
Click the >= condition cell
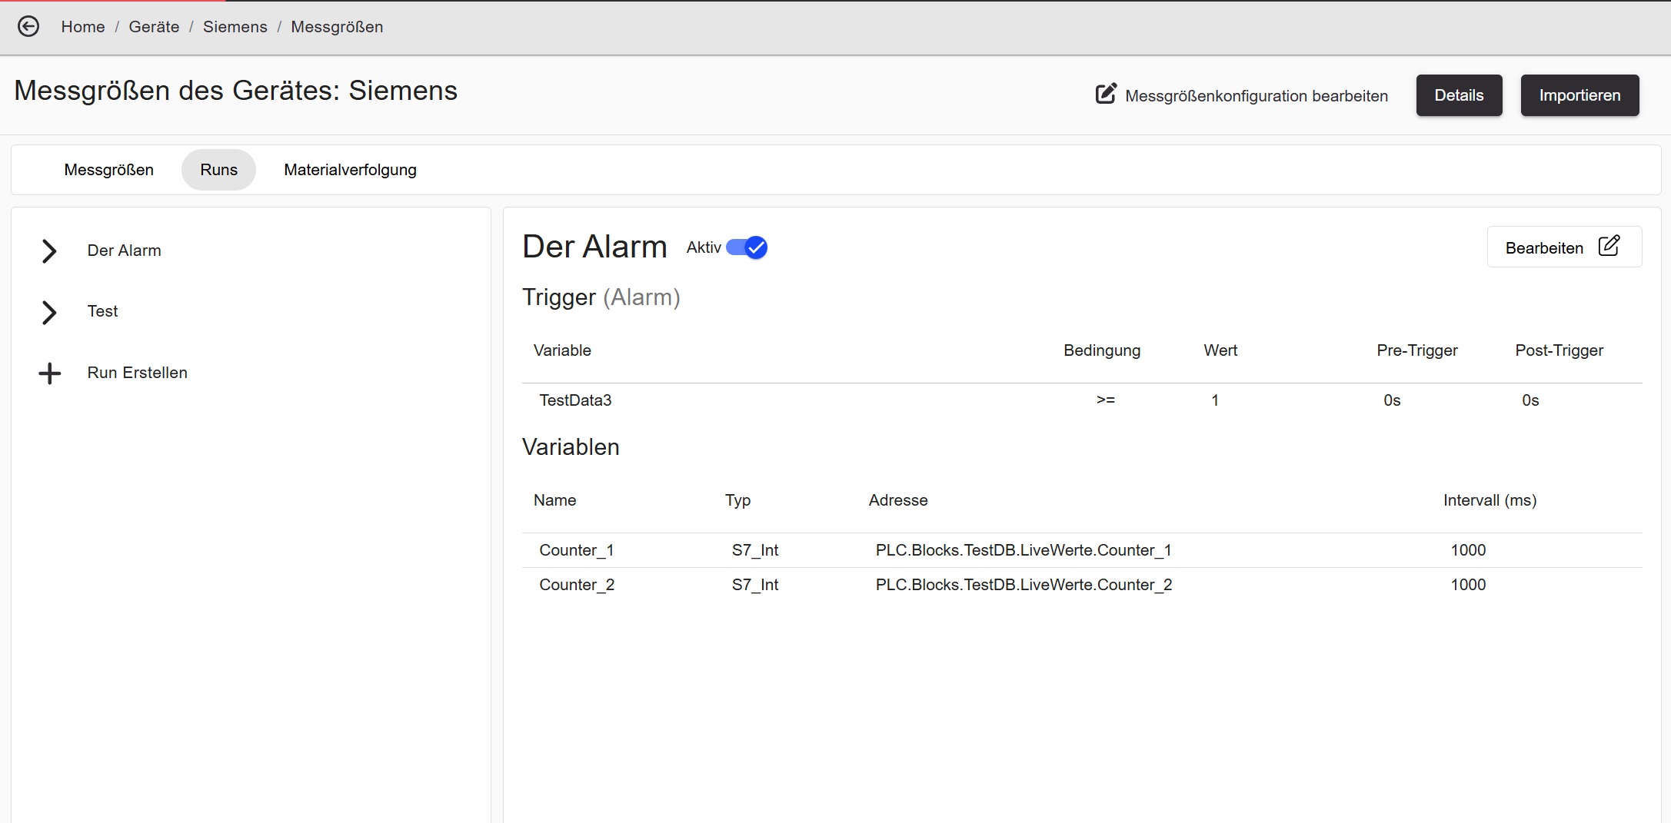click(1106, 400)
